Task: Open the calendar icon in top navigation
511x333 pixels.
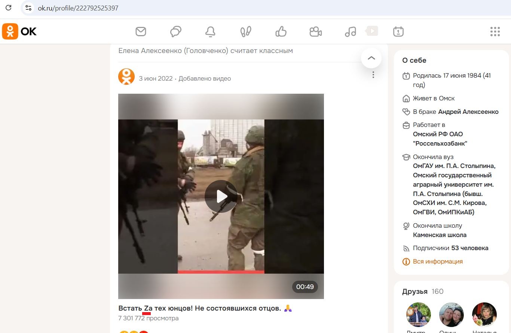Action: [x=398, y=32]
